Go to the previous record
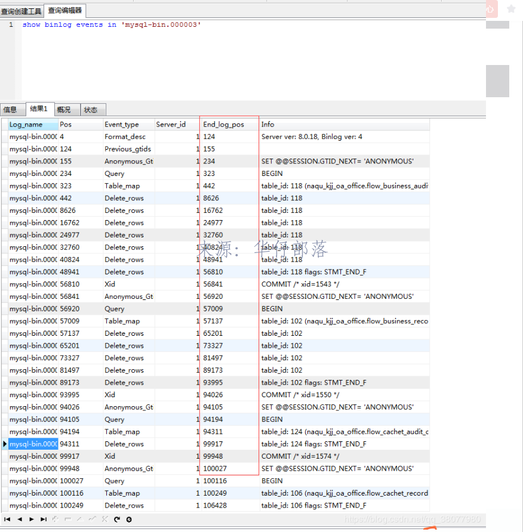 tap(20, 519)
